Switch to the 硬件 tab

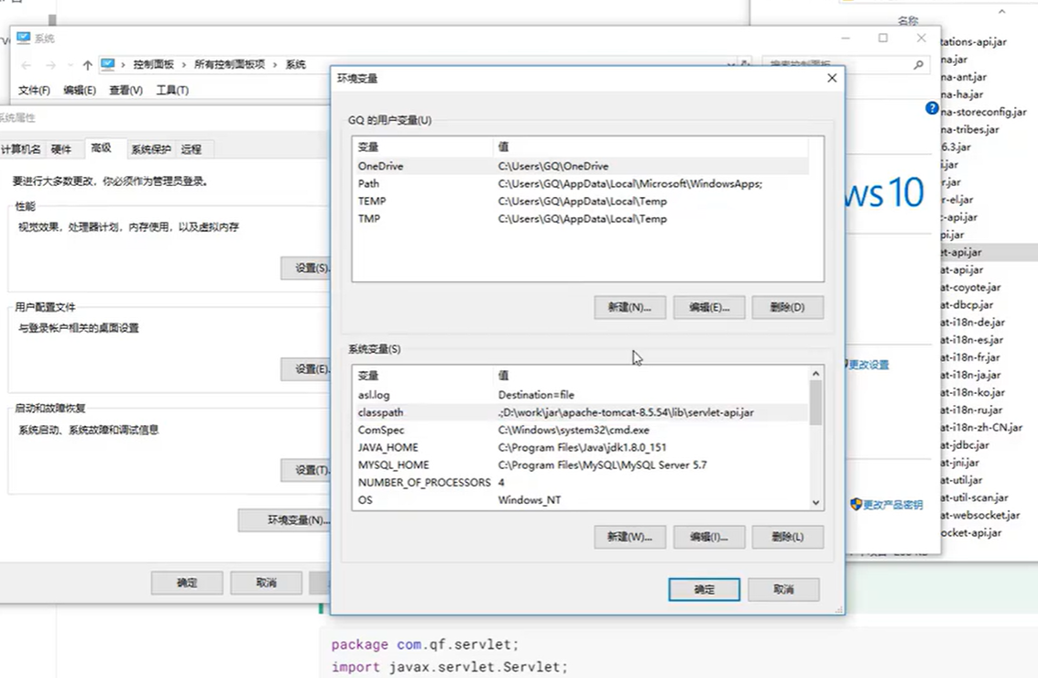tap(61, 149)
